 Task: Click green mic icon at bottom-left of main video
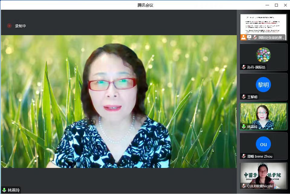click(4, 190)
